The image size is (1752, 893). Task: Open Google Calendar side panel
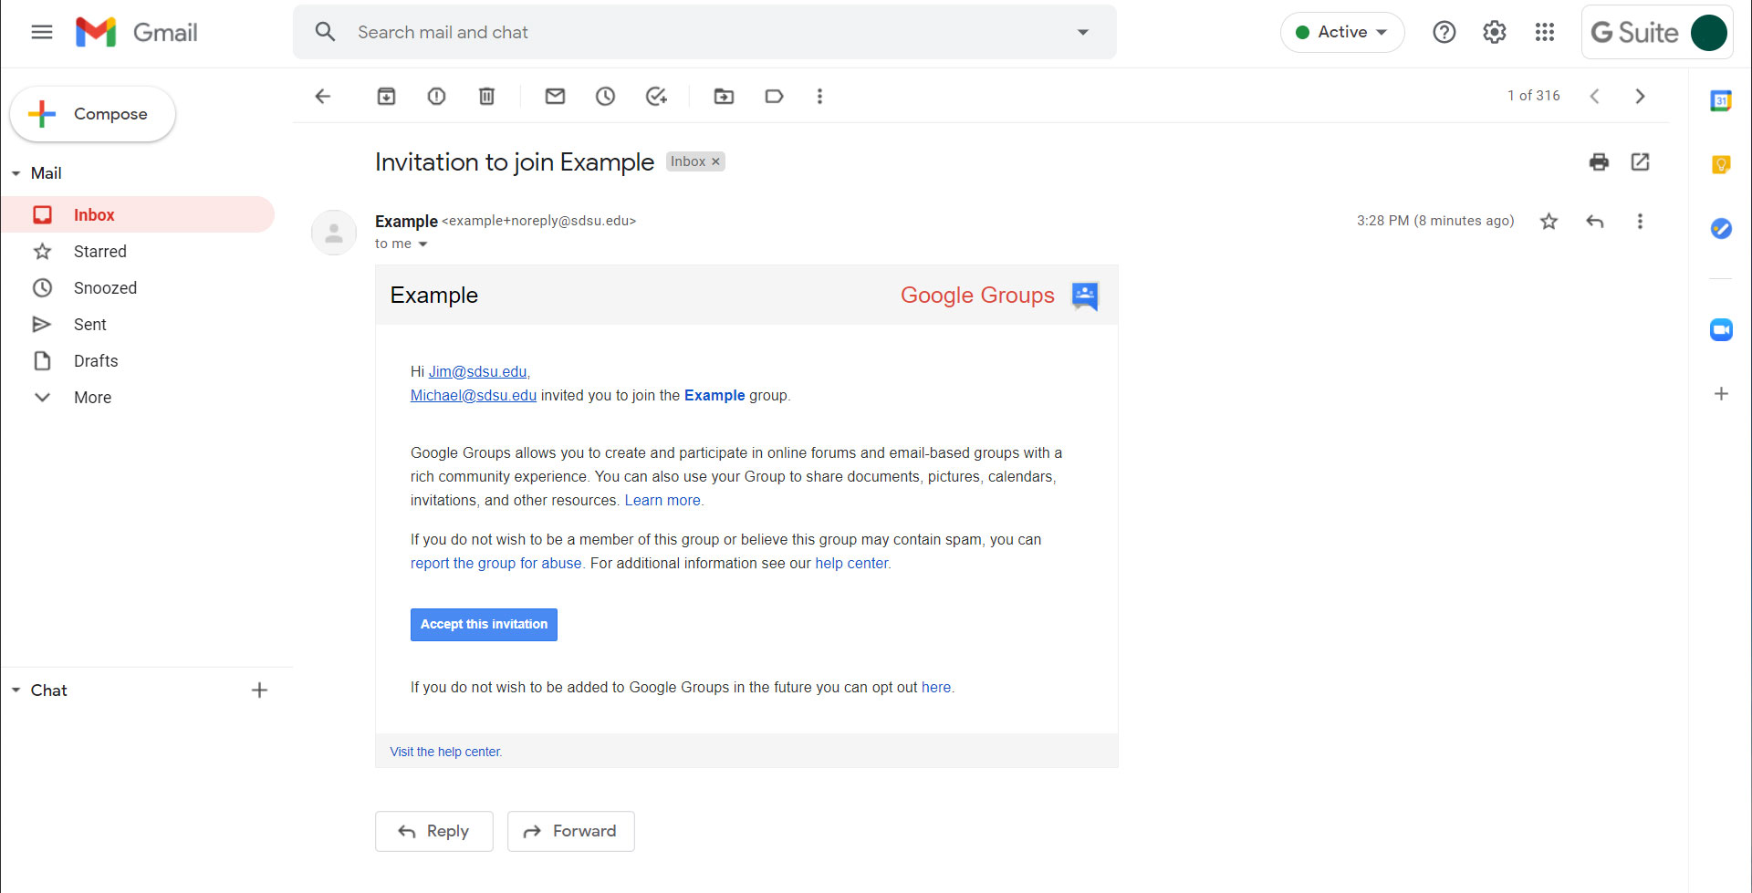pos(1721,100)
